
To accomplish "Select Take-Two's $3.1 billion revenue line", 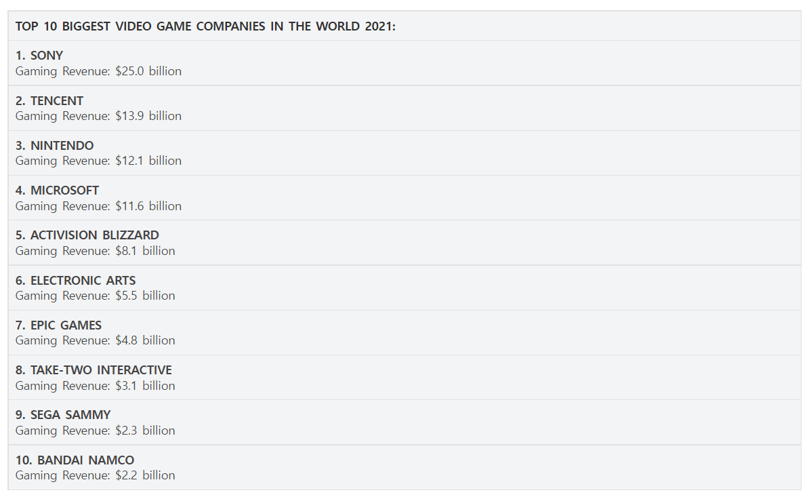I will pos(96,386).
